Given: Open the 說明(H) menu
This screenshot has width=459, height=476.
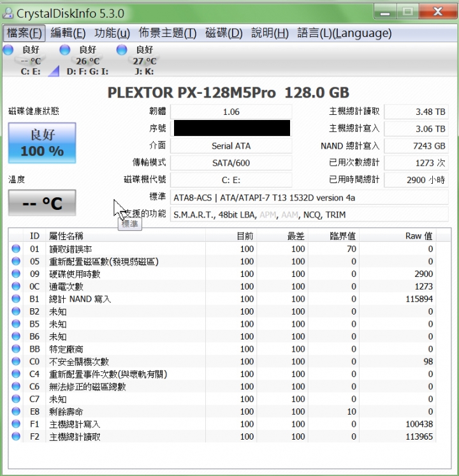Looking at the screenshot, I should 270,33.
